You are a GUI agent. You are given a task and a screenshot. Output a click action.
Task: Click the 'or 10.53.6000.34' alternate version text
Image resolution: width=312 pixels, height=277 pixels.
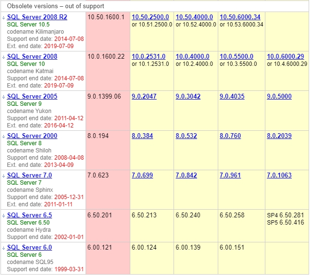pos(241,24)
